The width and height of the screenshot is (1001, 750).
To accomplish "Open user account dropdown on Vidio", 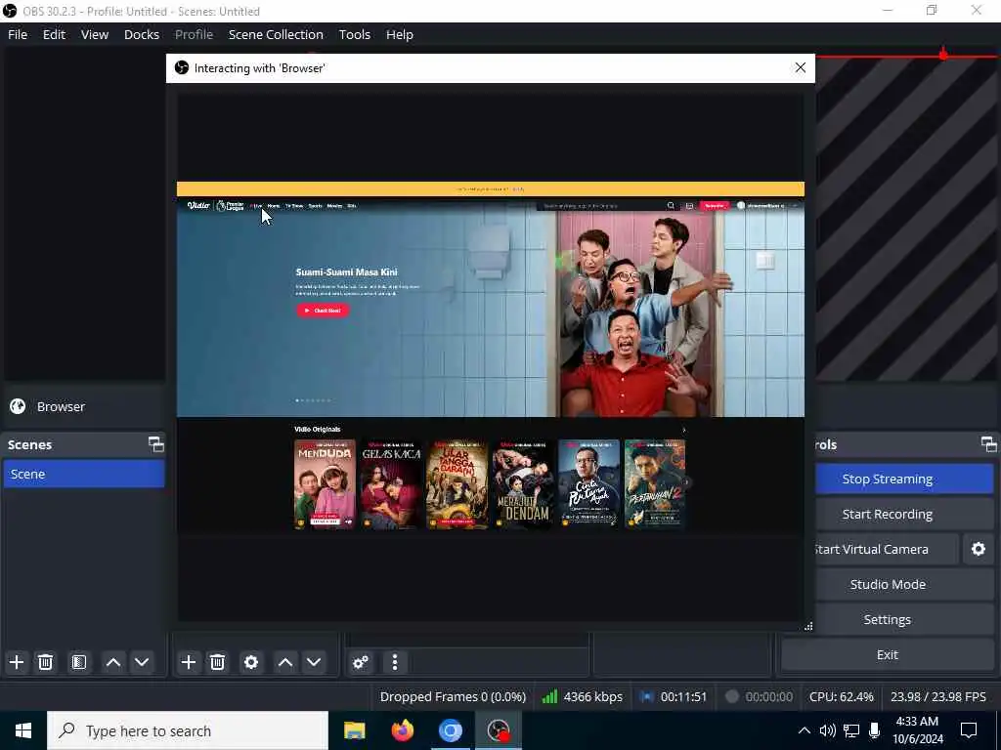I will (766, 205).
